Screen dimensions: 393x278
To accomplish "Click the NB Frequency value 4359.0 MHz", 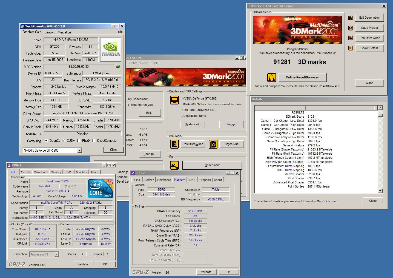I will point(216,199).
